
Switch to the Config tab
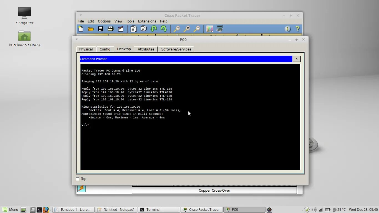coord(105,49)
